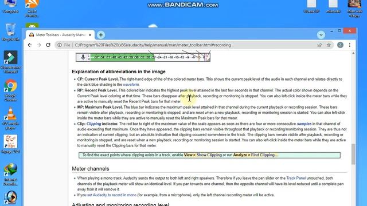Click the RP: Recent Peak Level text

(97, 90)
